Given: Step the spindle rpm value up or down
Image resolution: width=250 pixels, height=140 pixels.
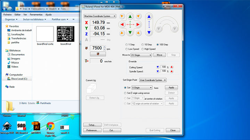Looking at the screenshot, I should click(x=105, y=48).
